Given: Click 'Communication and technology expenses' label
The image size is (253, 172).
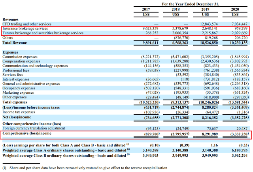Looking at the screenshot, I should (35, 66).
